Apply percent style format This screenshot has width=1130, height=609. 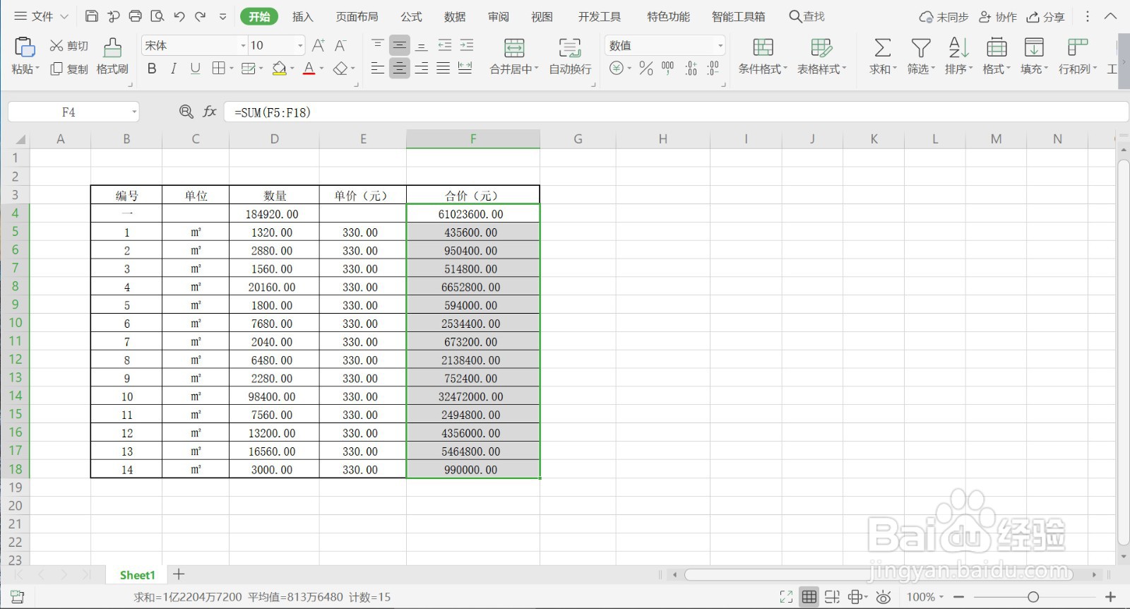(646, 69)
